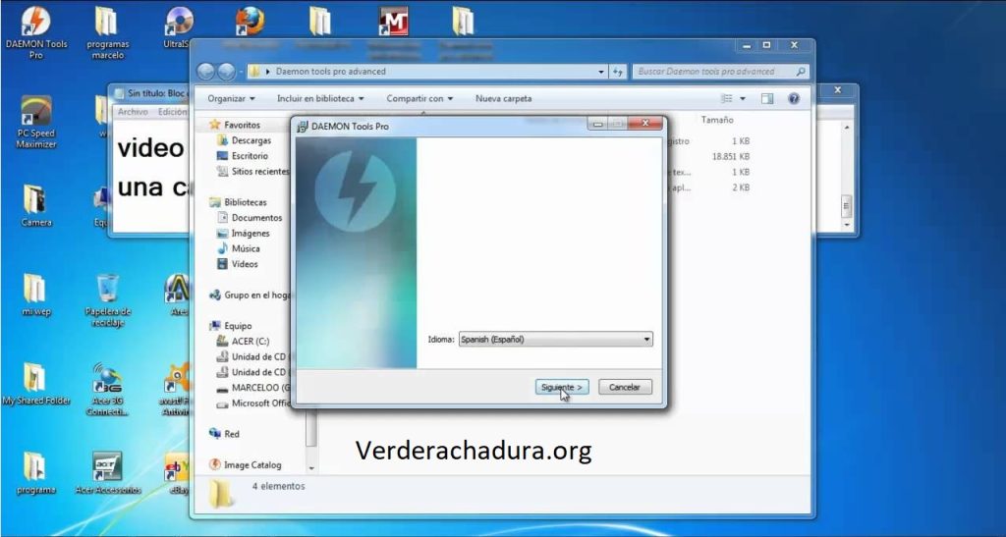Select Descargas in the navigation pane
1006x537 pixels.
click(x=251, y=140)
